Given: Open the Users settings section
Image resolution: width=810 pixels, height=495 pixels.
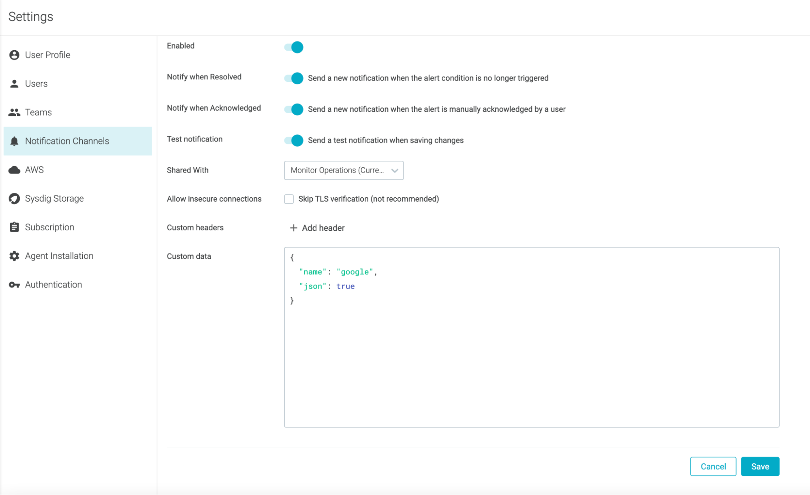Looking at the screenshot, I should pos(36,83).
